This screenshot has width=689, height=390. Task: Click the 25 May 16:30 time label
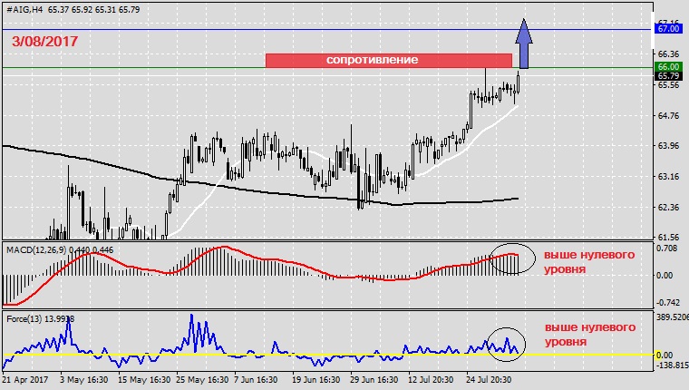tap(202, 379)
